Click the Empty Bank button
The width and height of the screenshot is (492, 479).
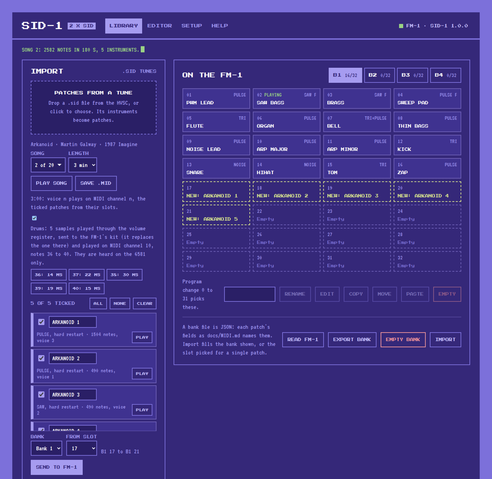pos(403,340)
